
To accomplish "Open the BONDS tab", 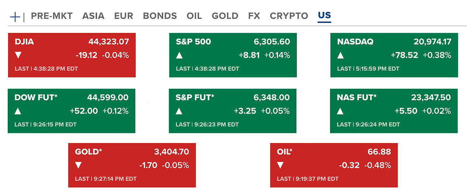I will (x=159, y=16).
